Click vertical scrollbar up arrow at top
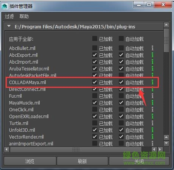174x170 pixels. [166, 25]
